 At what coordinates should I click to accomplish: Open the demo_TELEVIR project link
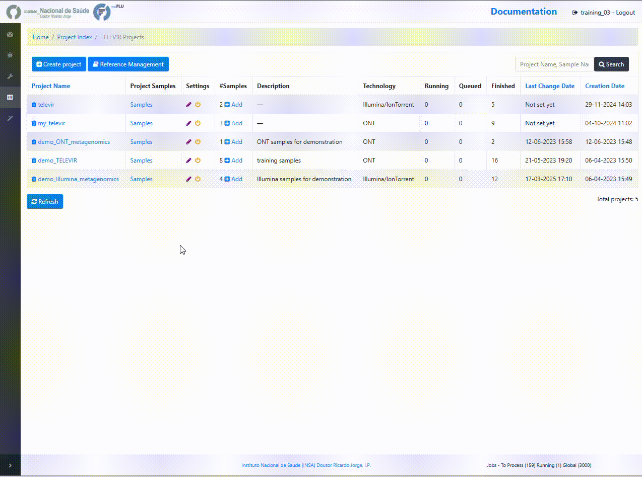[x=57, y=161]
